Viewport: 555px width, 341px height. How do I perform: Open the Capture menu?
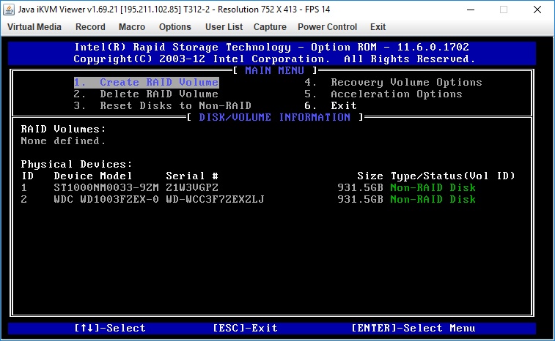270,27
